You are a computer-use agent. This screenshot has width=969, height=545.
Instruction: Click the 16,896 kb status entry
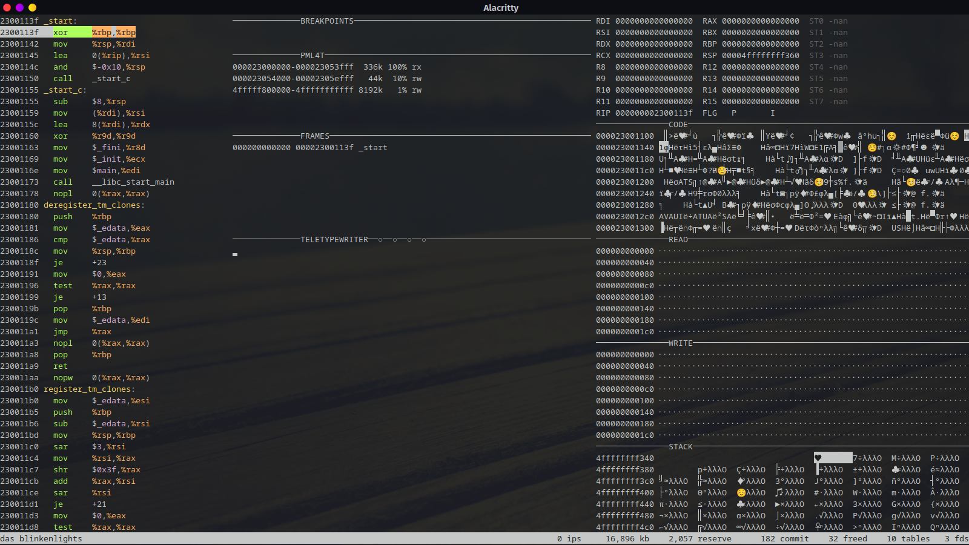tap(627, 539)
